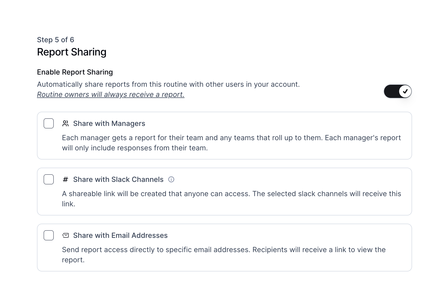
Task: Click the 'Share with Slack Channels' label
Action: point(118,179)
